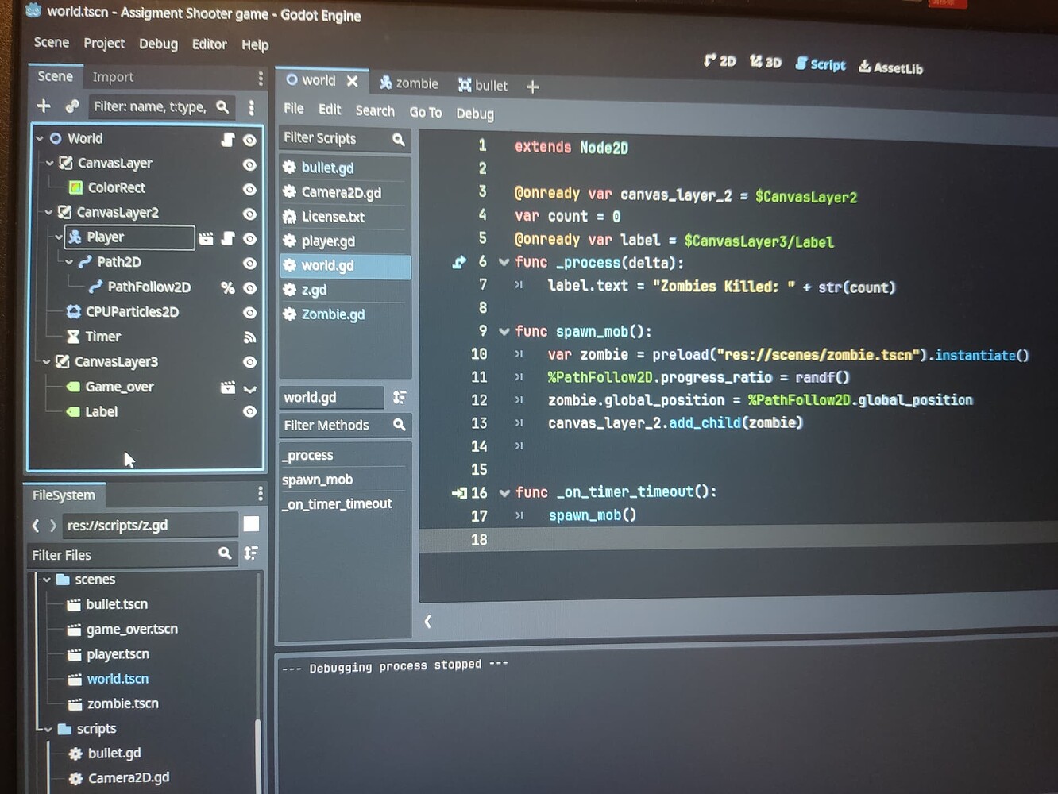Viewport: 1058px width, 794px height.
Task: Switch to the 3D workspace
Action: [x=765, y=62]
